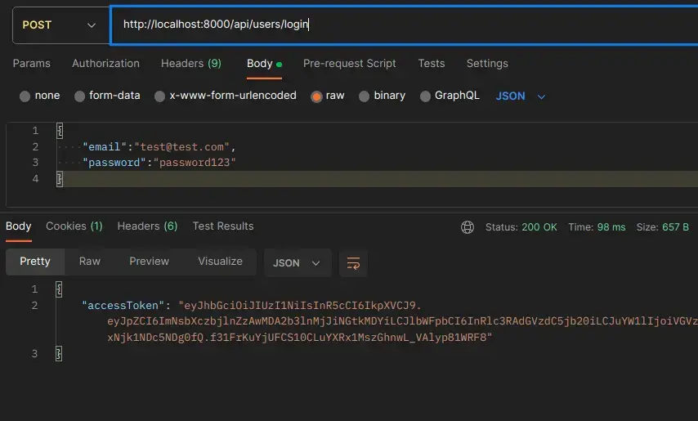
Task: Open the POST method dropdown
Action: tap(59, 25)
